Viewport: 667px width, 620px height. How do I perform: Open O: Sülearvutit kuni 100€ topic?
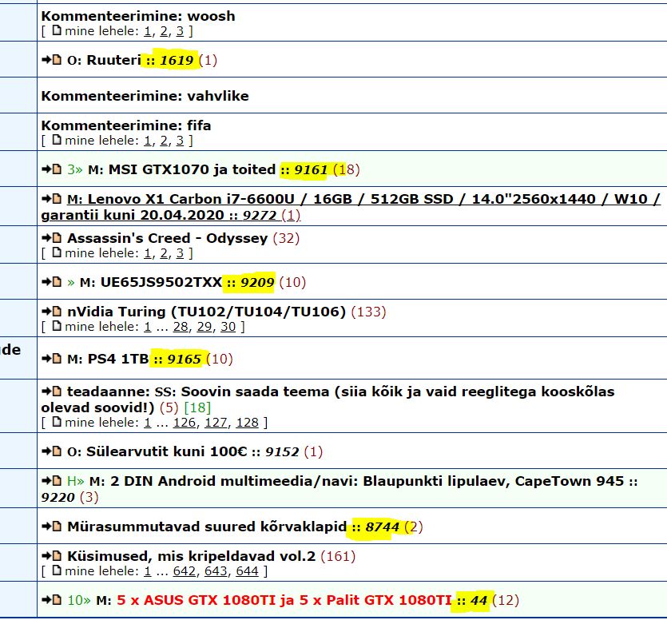click(184, 451)
